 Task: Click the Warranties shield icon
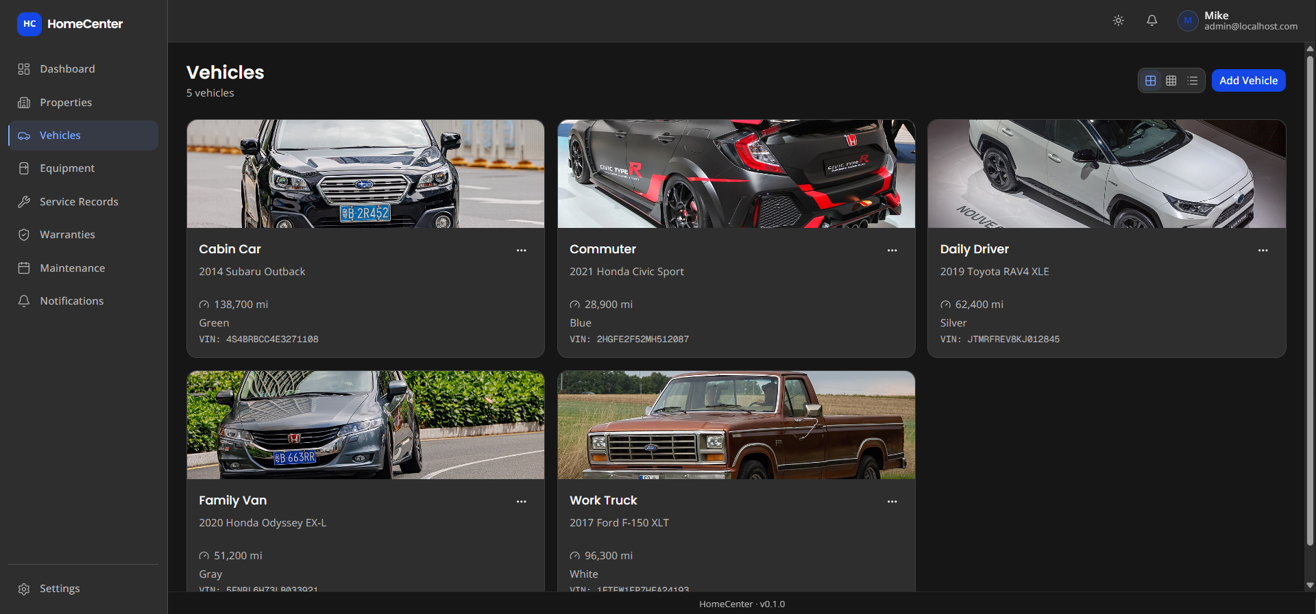coord(24,235)
